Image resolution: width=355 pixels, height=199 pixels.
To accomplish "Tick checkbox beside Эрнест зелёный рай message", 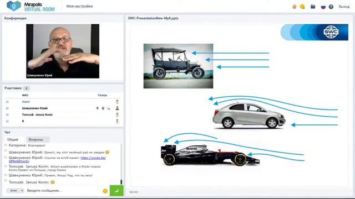I will (6, 150).
